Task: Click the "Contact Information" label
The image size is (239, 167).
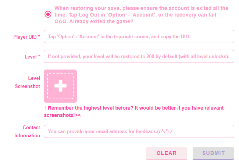Action: [28, 131]
